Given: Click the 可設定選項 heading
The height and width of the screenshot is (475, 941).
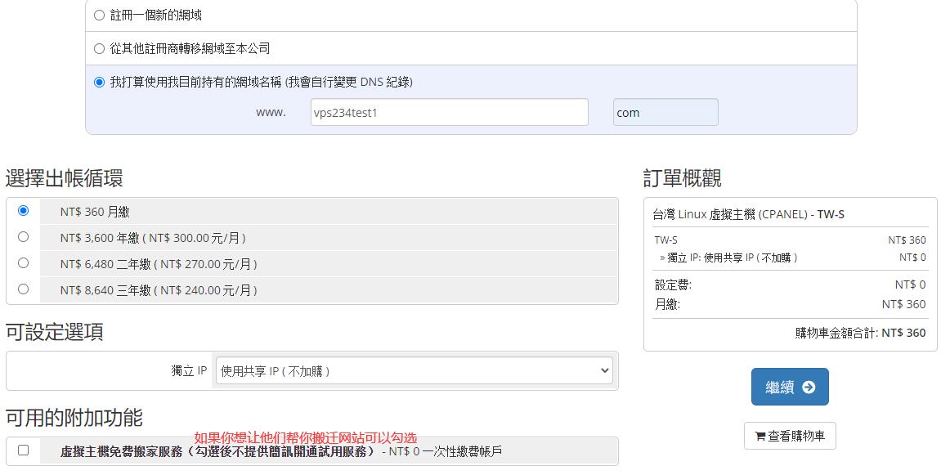Looking at the screenshot, I should click(55, 331).
